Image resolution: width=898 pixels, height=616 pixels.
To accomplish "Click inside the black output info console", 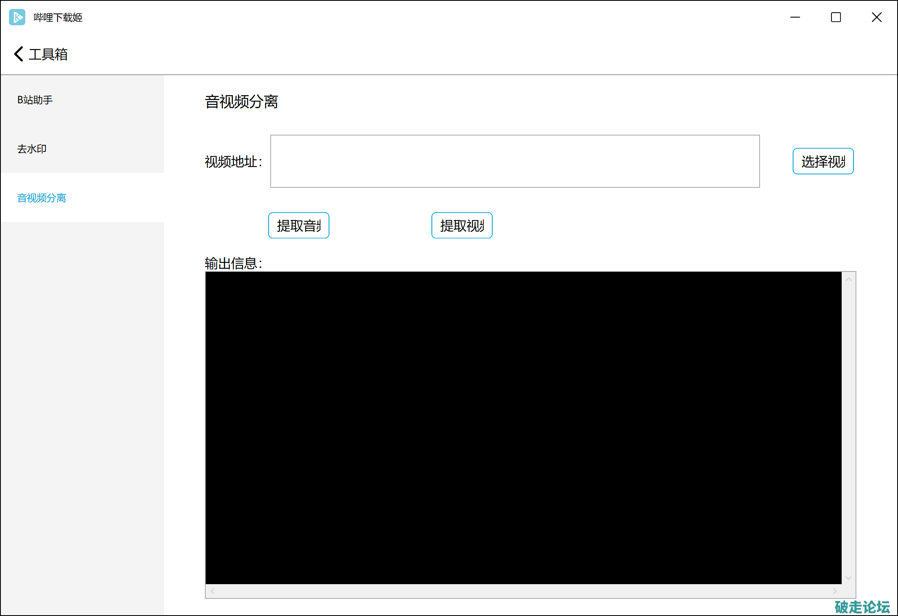I will coord(522,427).
